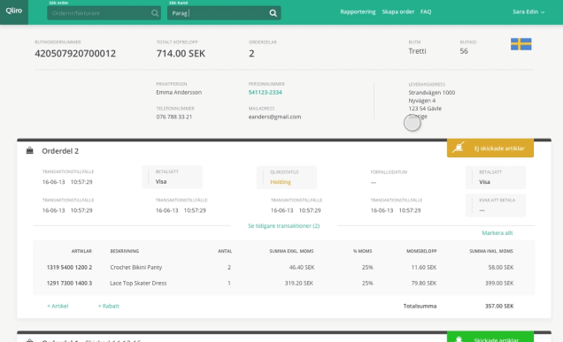This screenshot has height=342, width=563.
Task: Click the BESKRIVNING column header
Action: tap(124, 251)
